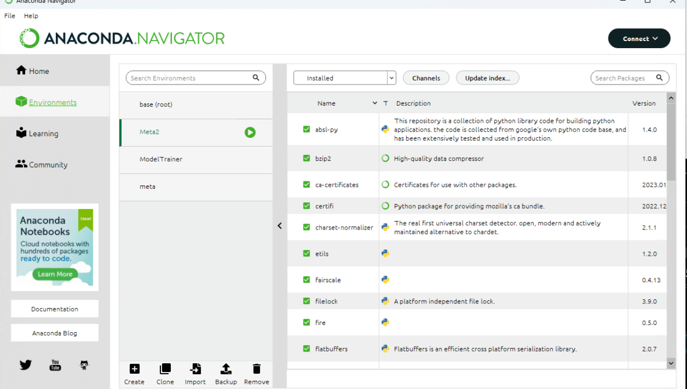Click the Import environment icon
The image size is (687, 389).
coord(196,369)
